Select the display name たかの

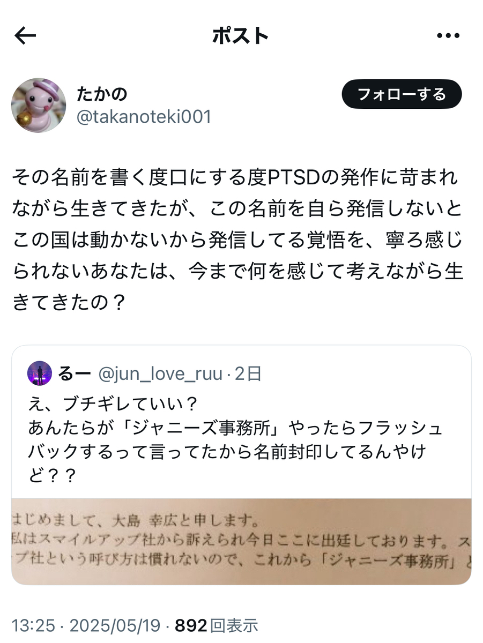tap(102, 94)
